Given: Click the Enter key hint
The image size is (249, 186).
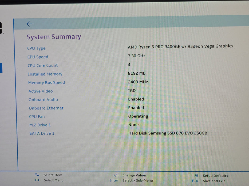Looking at the screenshot, I should 114,180.
